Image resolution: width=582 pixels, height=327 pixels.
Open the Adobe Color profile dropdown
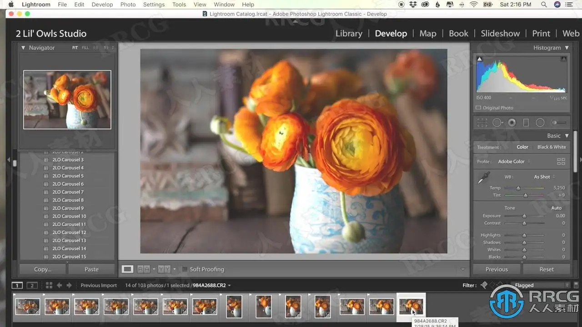click(x=514, y=162)
